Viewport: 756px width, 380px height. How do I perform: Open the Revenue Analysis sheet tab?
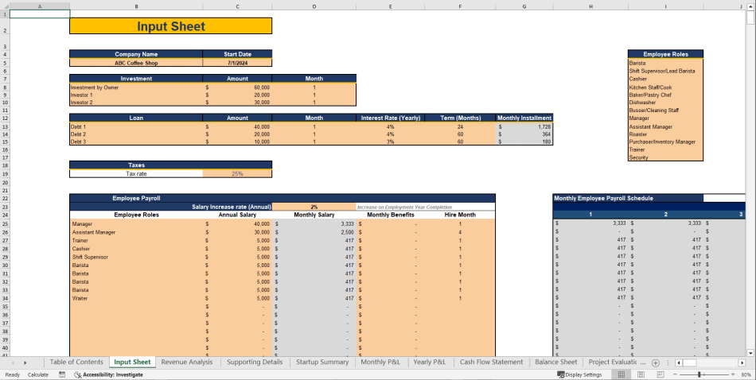coord(187,363)
